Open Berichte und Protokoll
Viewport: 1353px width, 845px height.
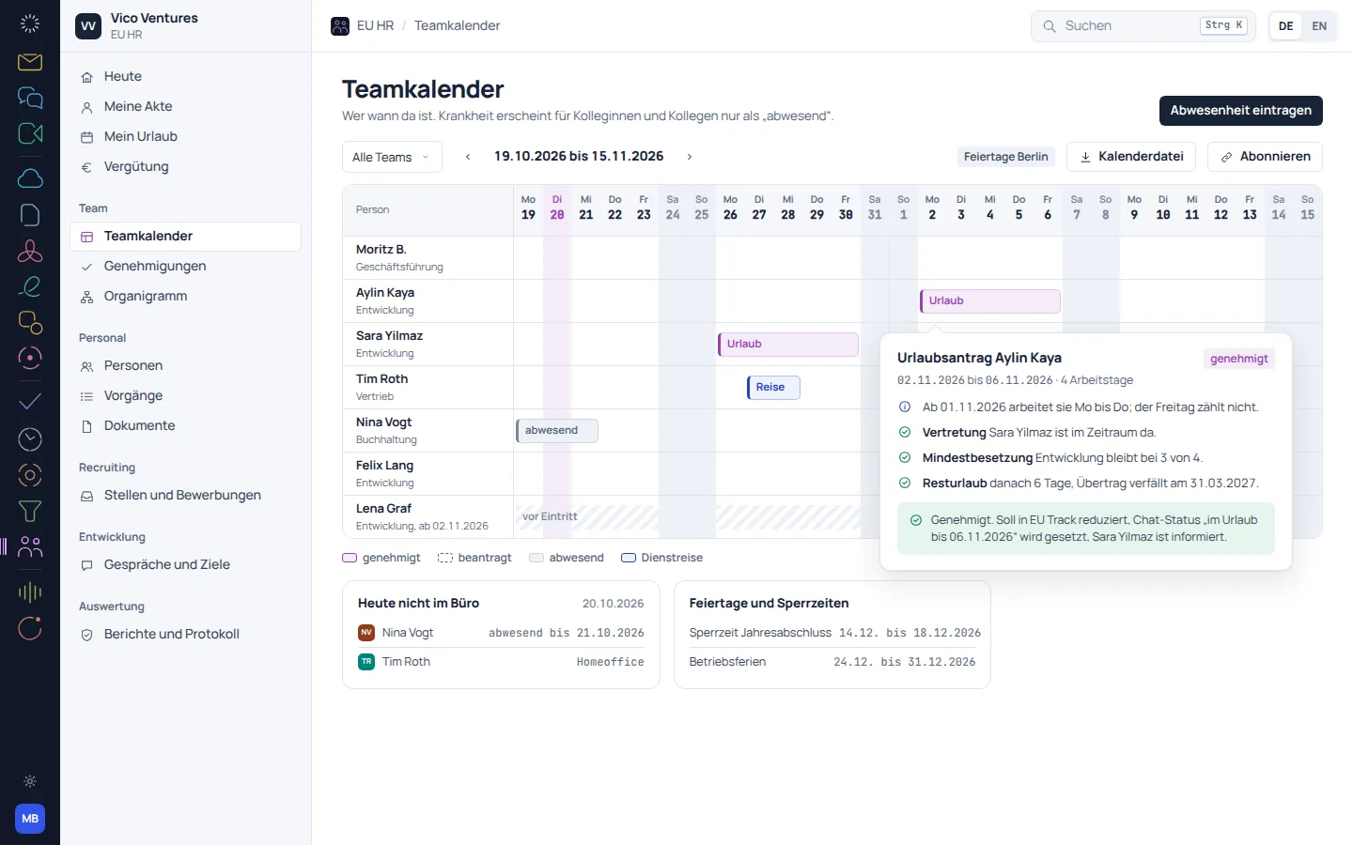tap(185, 635)
